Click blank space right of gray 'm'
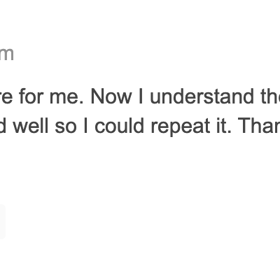This screenshot has height=256, width=280. coord(140,54)
